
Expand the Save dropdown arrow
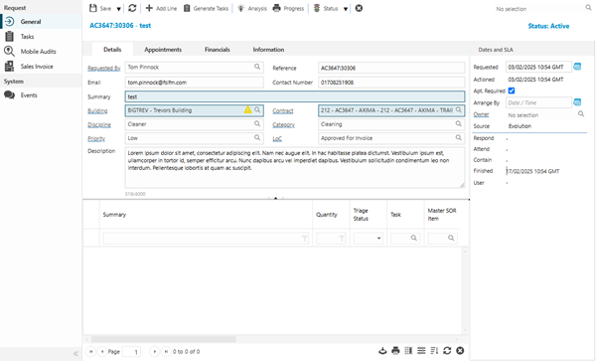point(118,9)
